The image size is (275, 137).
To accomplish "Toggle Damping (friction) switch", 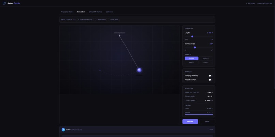I will point(211,76).
